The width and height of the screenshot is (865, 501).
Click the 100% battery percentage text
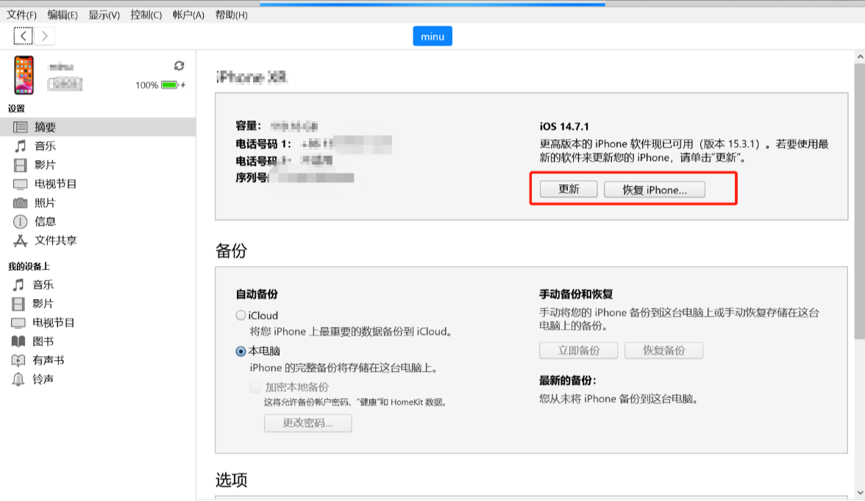147,85
